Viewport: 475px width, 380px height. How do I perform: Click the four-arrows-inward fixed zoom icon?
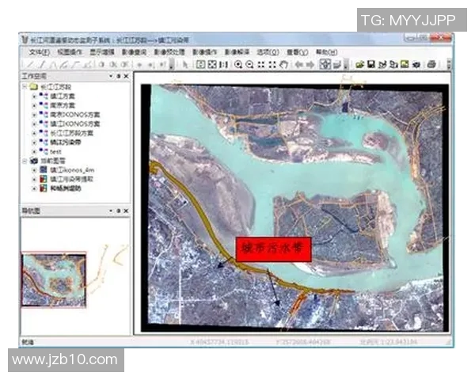(x=261, y=64)
